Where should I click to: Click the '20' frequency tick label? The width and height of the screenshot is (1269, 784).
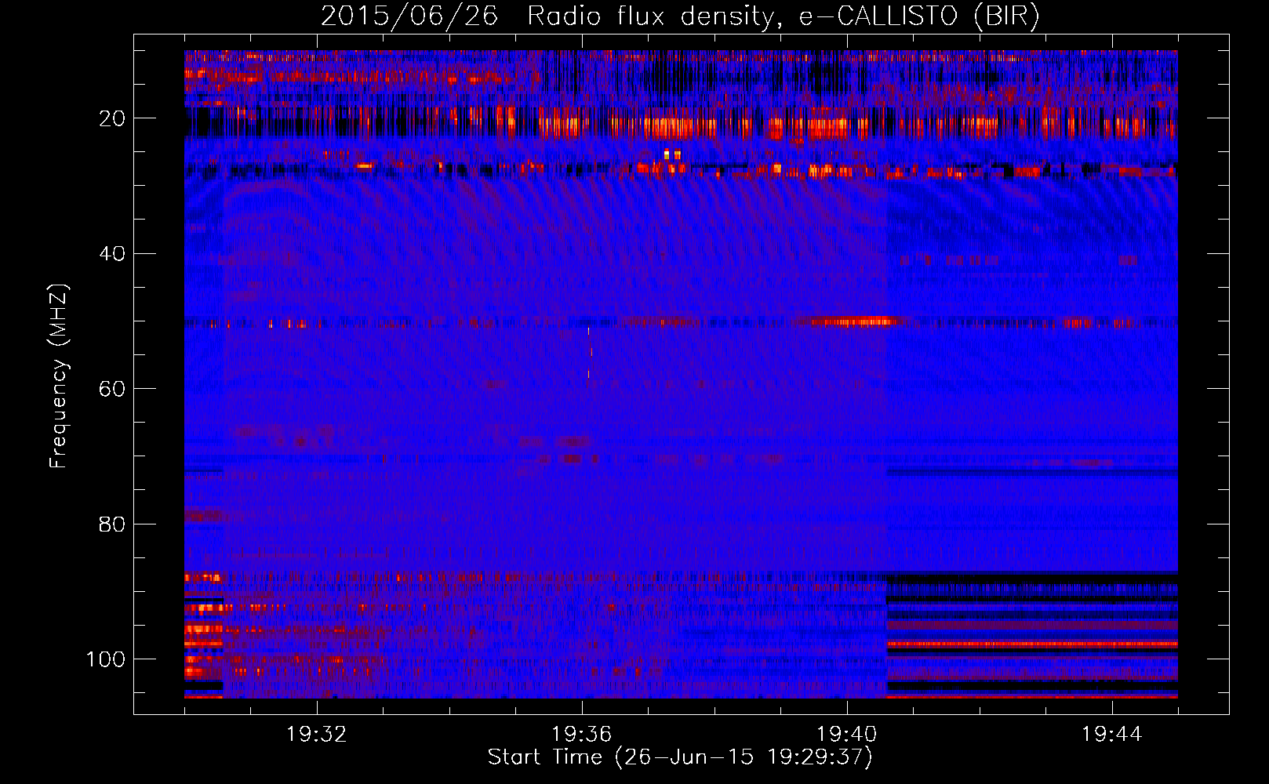click(x=112, y=118)
